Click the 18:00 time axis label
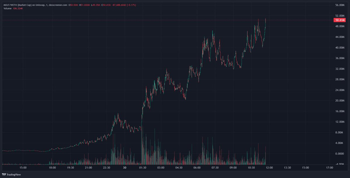The height and width of the screenshot is (178, 350). pyautogui.click(x=52, y=168)
